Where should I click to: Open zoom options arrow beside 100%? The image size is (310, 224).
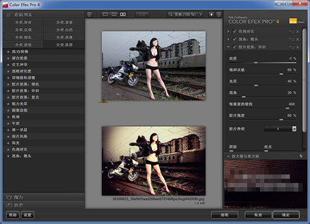[200, 14]
